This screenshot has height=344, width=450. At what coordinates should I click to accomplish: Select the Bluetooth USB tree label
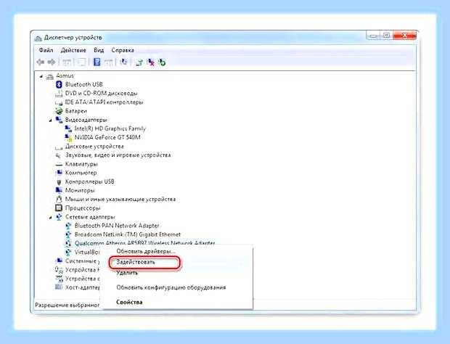83,84
